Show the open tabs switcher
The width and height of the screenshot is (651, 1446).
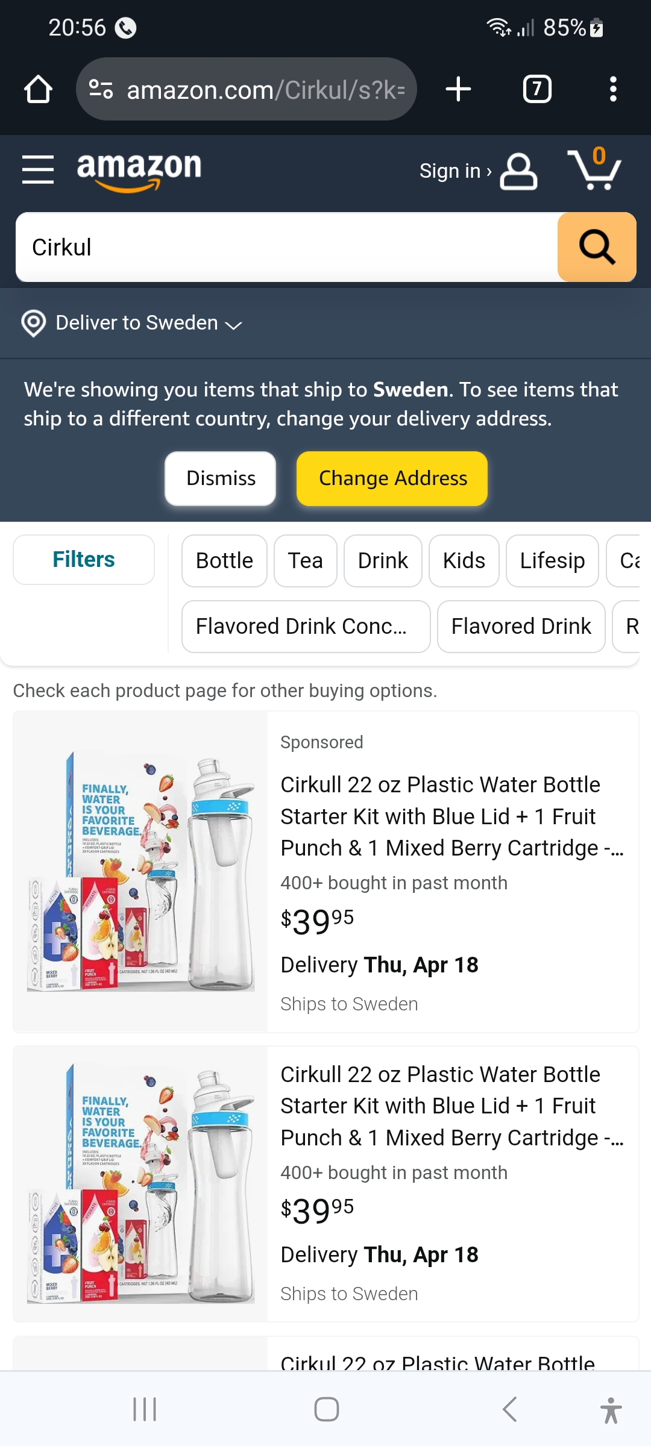coord(537,89)
